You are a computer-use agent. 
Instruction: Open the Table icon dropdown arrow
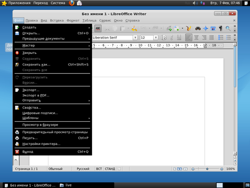[x=182, y=28]
